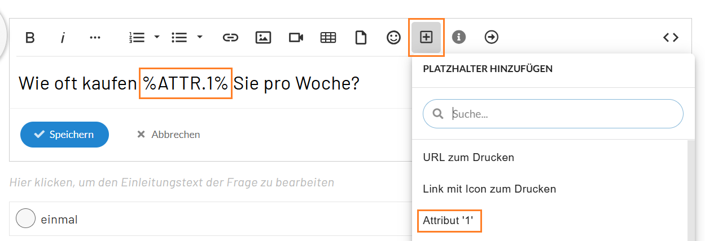
Task: Choose 'URL zum Drucken' placeholder
Action: pos(468,158)
